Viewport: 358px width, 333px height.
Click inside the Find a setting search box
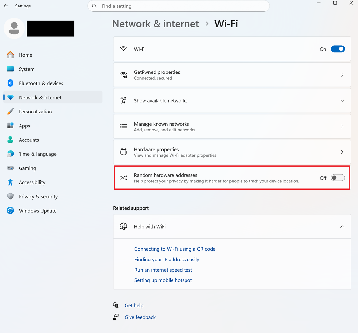tap(178, 6)
